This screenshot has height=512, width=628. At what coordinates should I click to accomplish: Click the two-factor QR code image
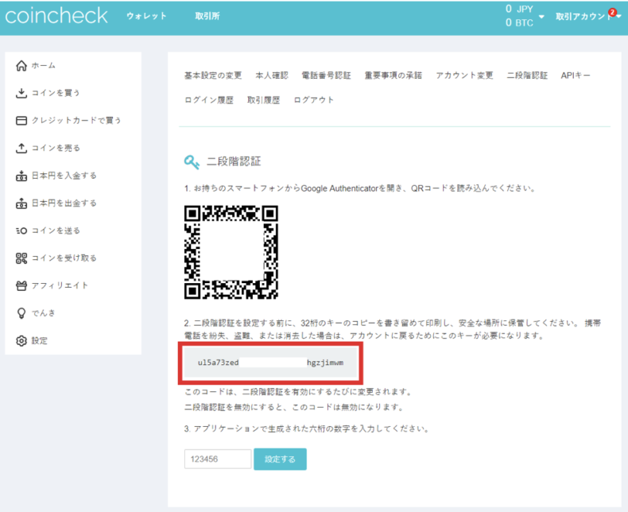click(231, 252)
